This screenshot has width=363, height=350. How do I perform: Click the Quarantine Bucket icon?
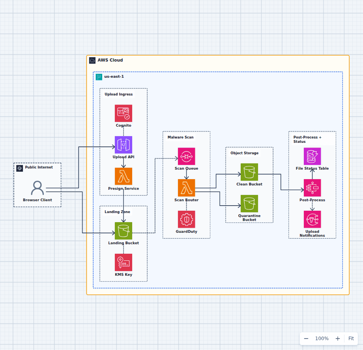249,204
